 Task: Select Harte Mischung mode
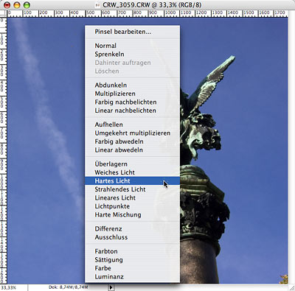[132, 215]
